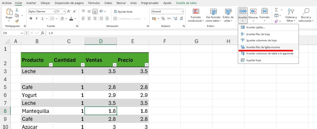Click the Name Box showing D8
The height and width of the screenshot is (129, 317).
coord(12,33)
